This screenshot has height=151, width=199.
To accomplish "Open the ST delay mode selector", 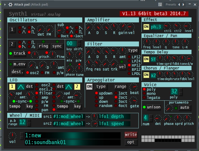I will tap(153, 59).
